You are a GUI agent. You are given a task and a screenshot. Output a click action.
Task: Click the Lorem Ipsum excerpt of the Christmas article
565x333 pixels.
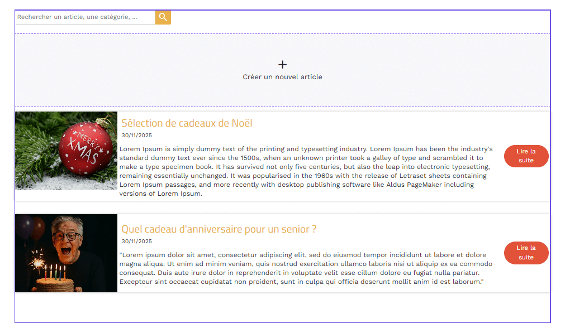click(306, 171)
